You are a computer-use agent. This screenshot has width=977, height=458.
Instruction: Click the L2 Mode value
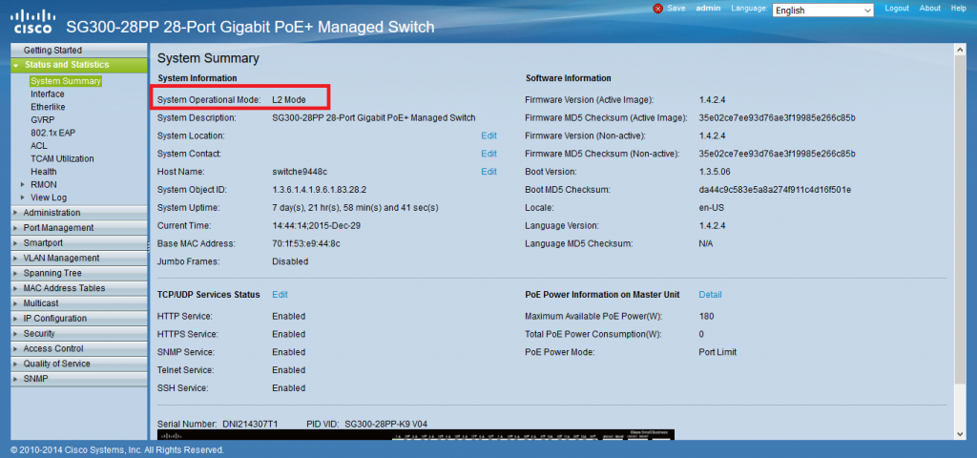289,99
